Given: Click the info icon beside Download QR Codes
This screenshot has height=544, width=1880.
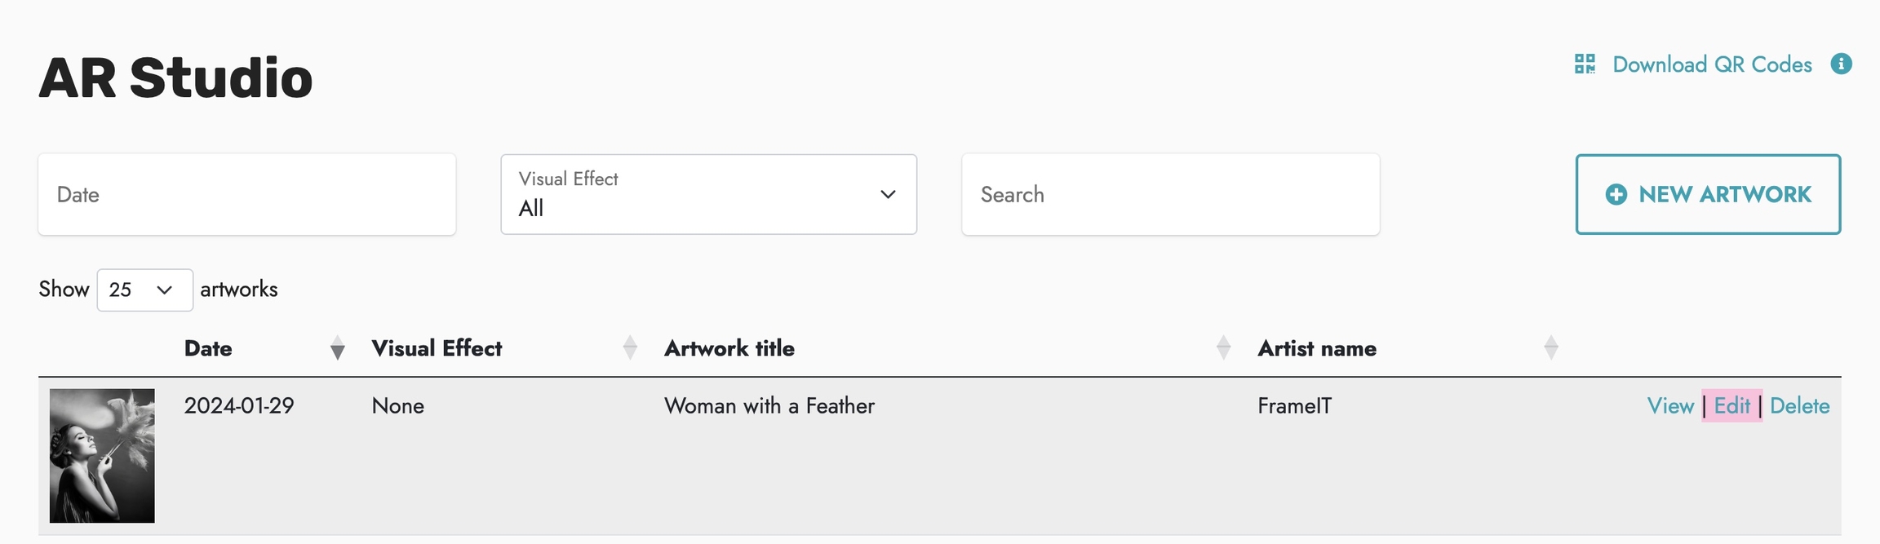Looking at the screenshot, I should tap(1841, 64).
